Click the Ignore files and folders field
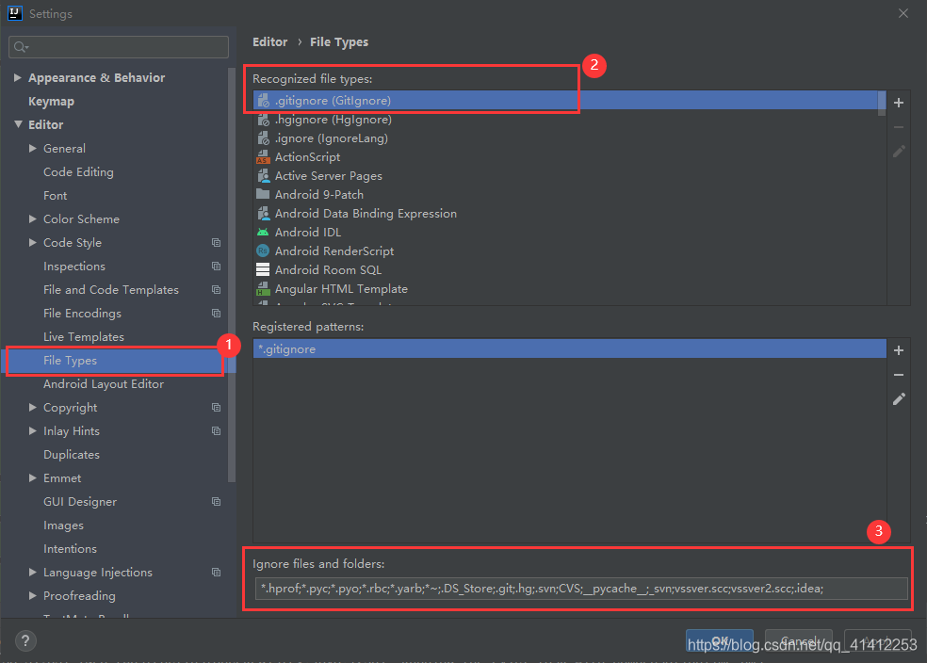This screenshot has height=663, width=927. click(x=581, y=589)
